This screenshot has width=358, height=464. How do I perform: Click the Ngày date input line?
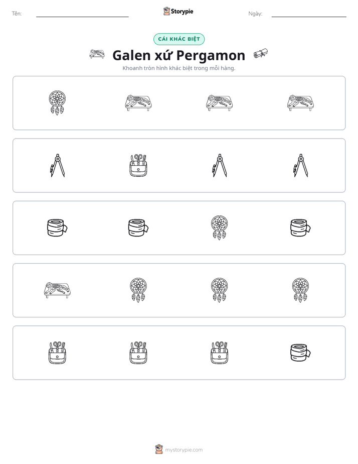pyautogui.click(x=309, y=14)
